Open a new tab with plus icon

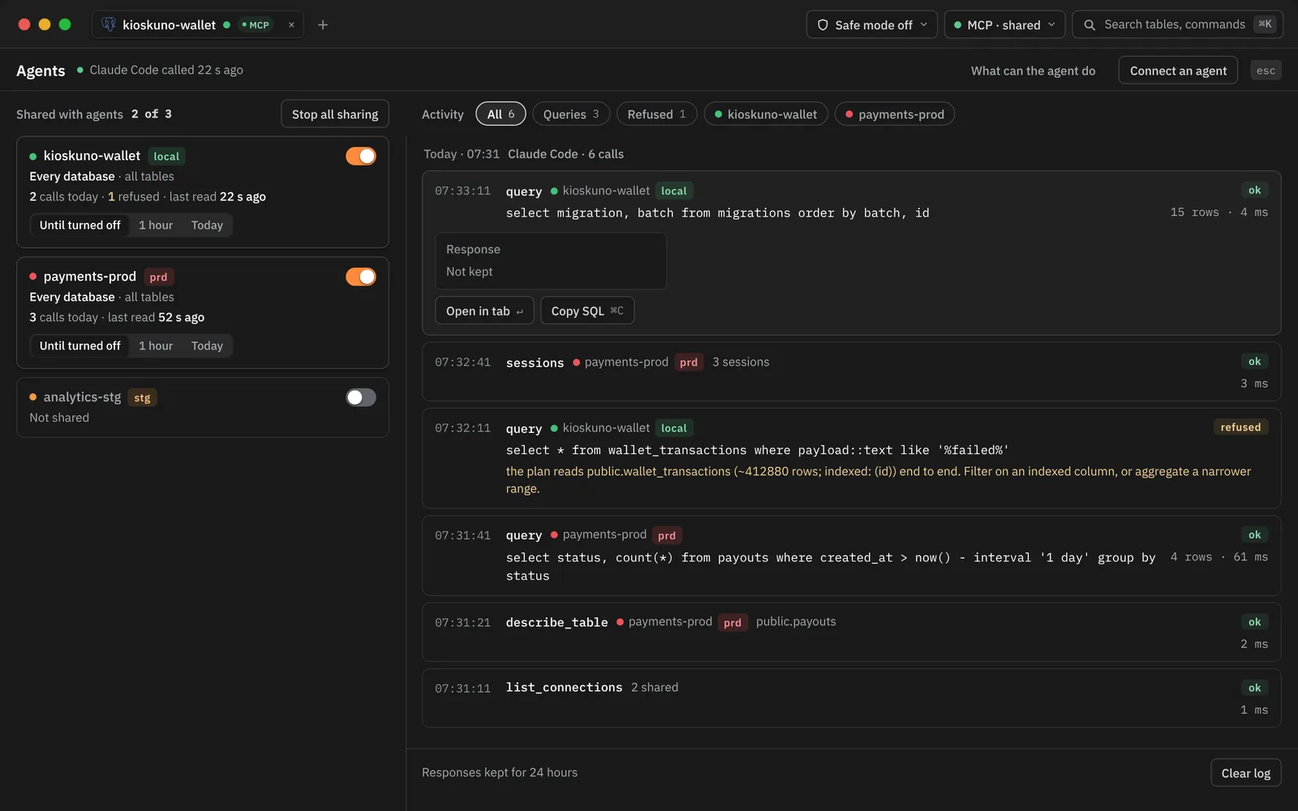pos(323,25)
